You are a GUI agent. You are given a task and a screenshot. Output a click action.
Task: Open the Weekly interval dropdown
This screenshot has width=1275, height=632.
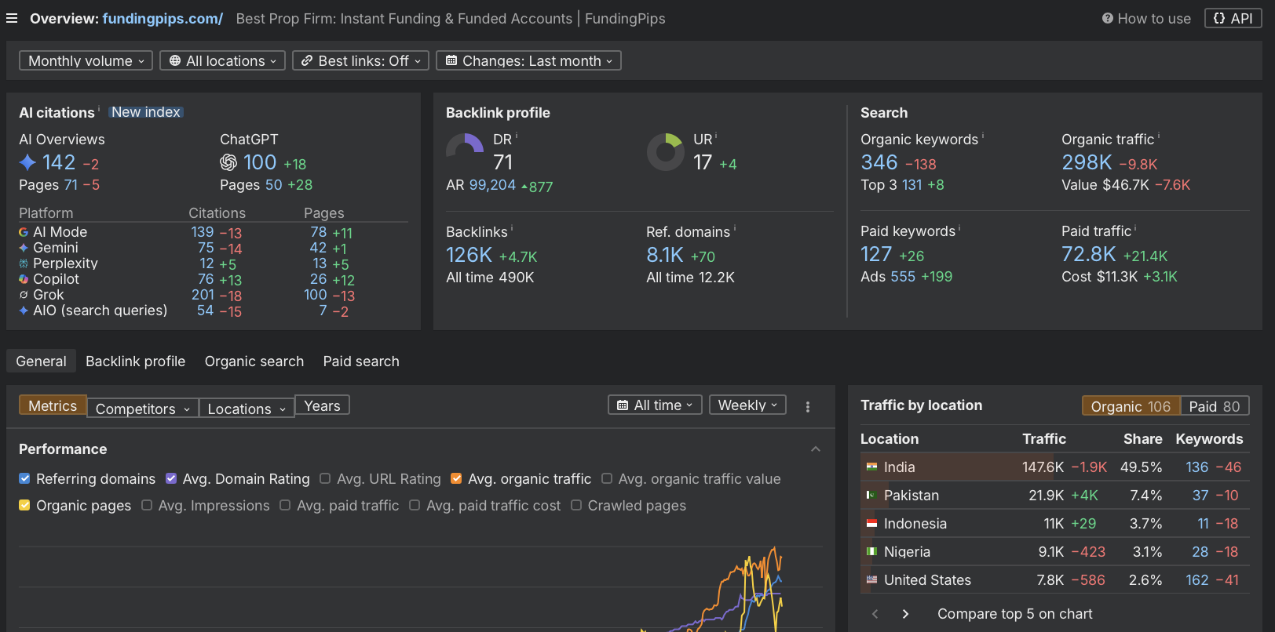(x=747, y=405)
